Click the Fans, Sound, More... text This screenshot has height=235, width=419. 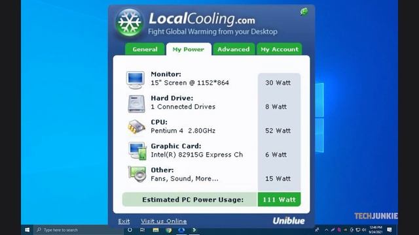coord(185,178)
